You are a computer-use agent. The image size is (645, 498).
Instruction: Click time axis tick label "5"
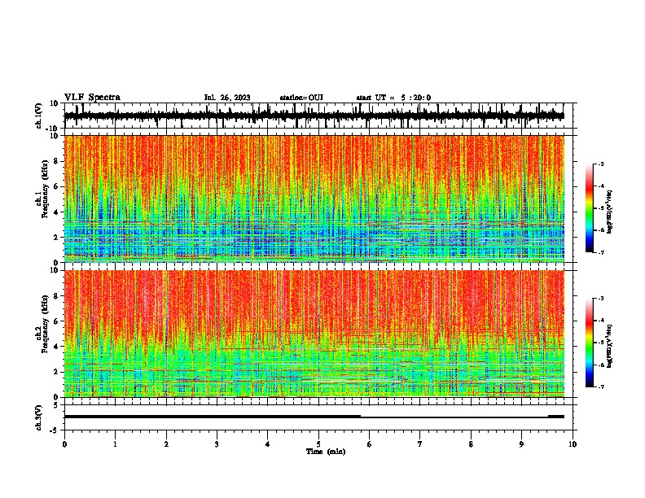tap(318, 444)
